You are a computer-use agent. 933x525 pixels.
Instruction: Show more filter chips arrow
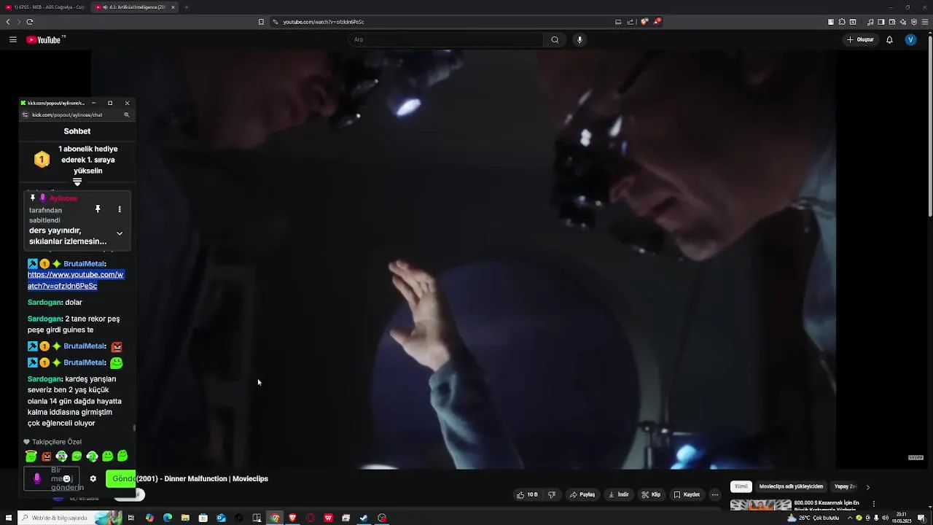(x=867, y=486)
